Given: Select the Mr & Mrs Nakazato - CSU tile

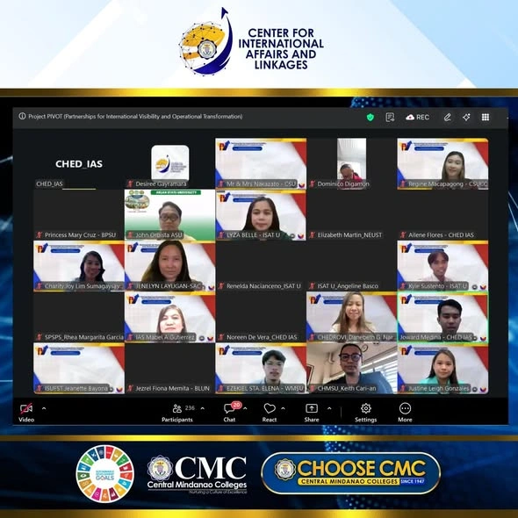Looking at the screenshot, I should (x=261, y=163).
